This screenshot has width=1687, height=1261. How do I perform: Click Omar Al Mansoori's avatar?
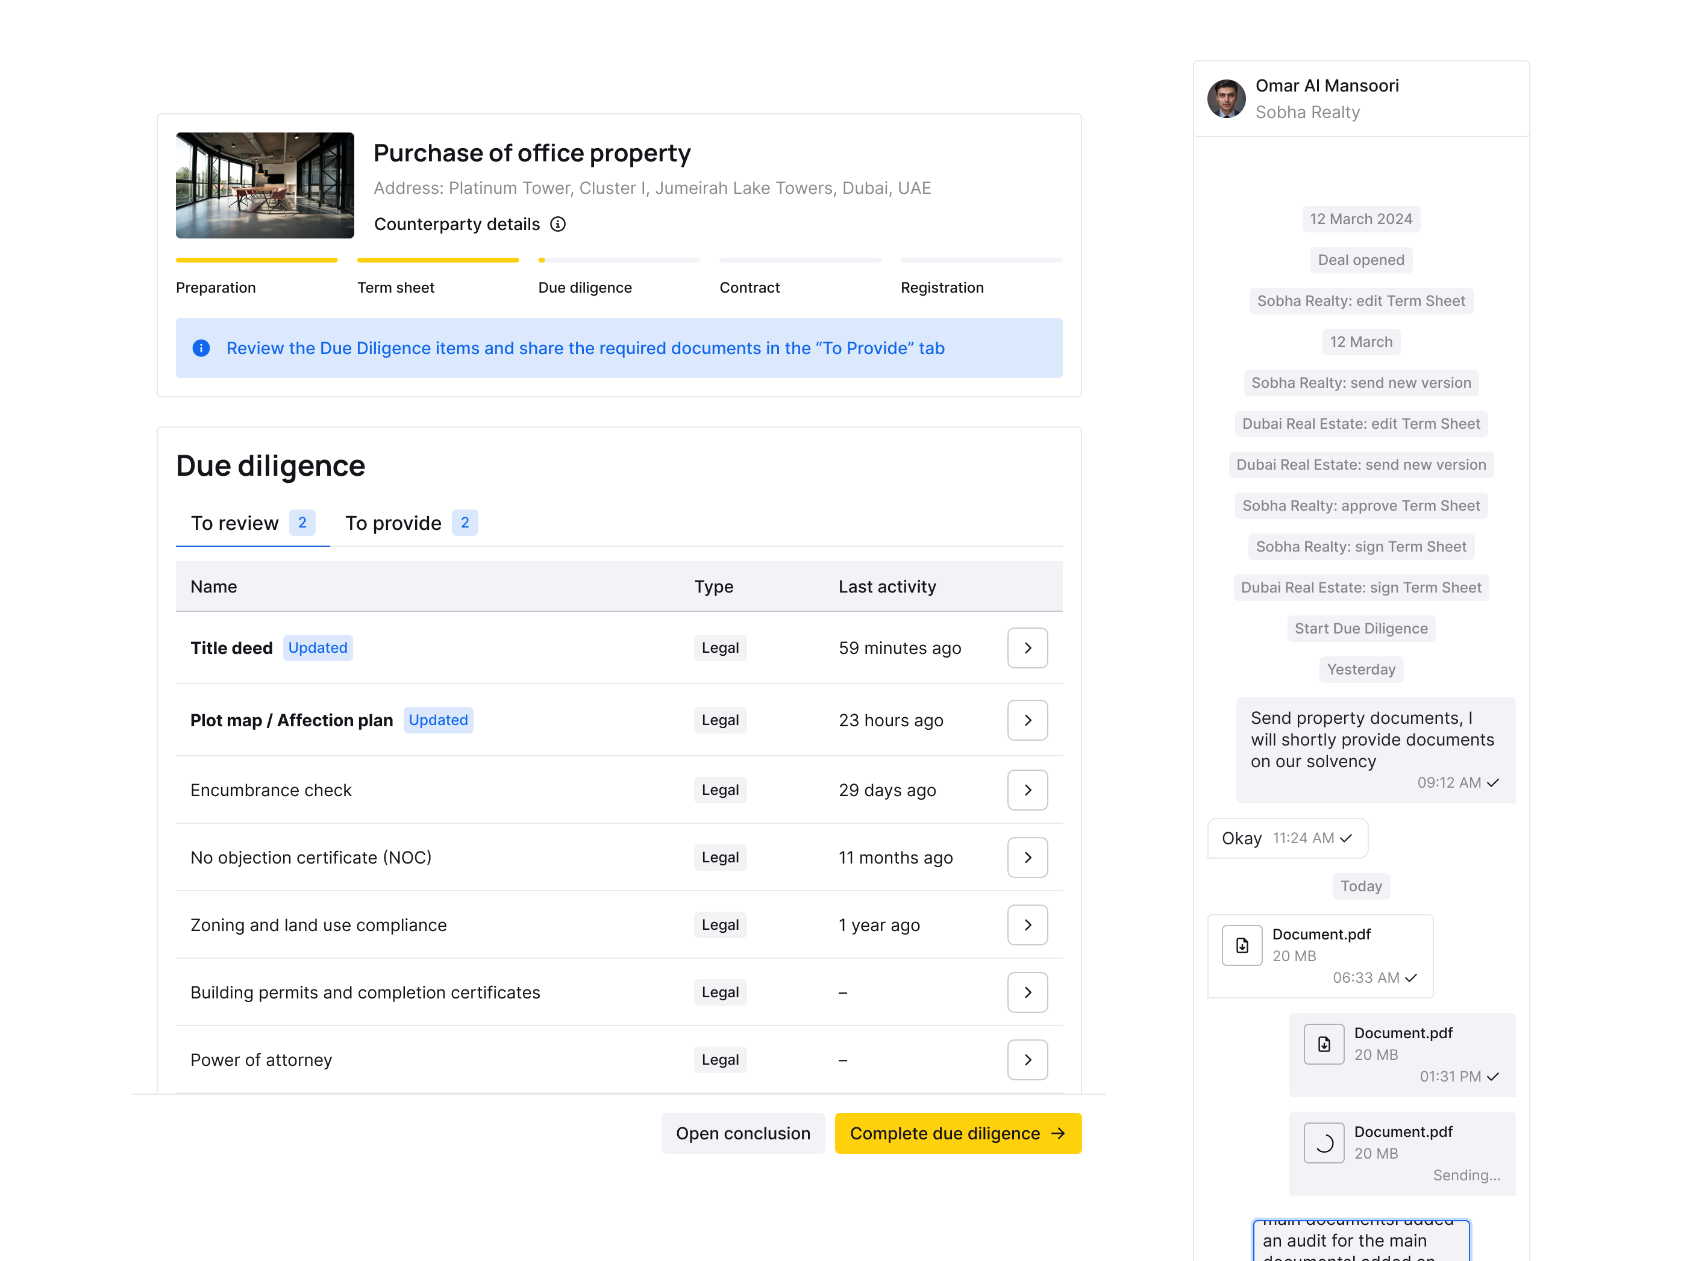point(1225,99)
